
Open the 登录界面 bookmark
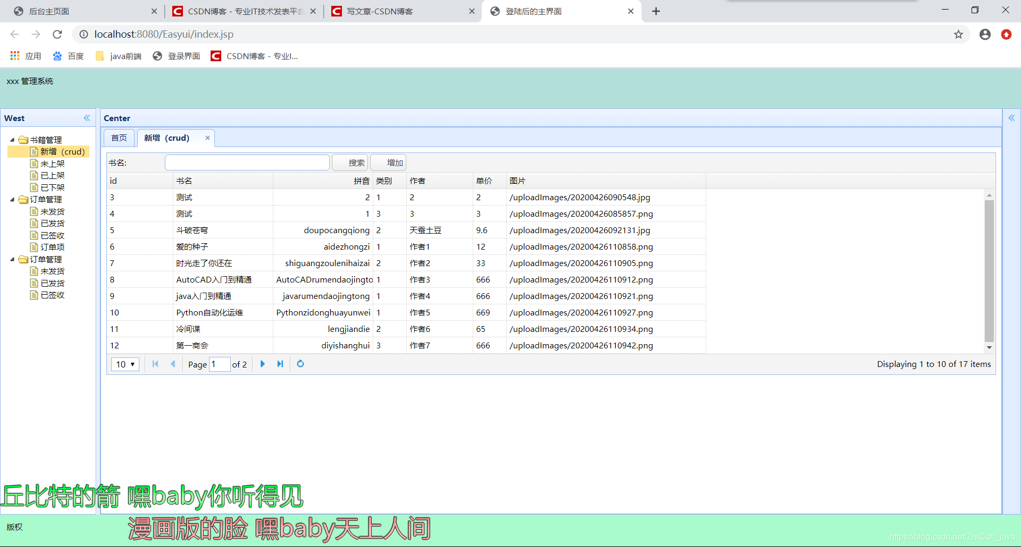(177, 56)
